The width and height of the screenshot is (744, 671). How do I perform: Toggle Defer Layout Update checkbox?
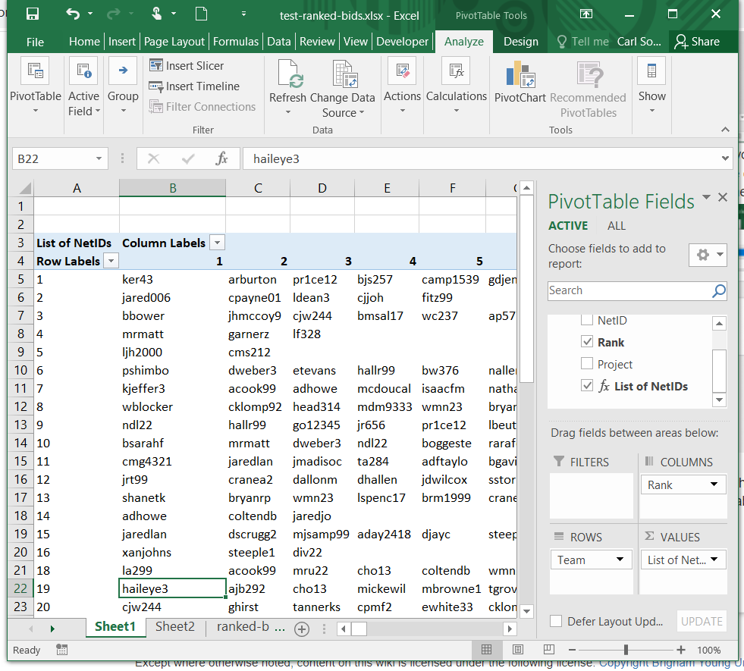556,622
